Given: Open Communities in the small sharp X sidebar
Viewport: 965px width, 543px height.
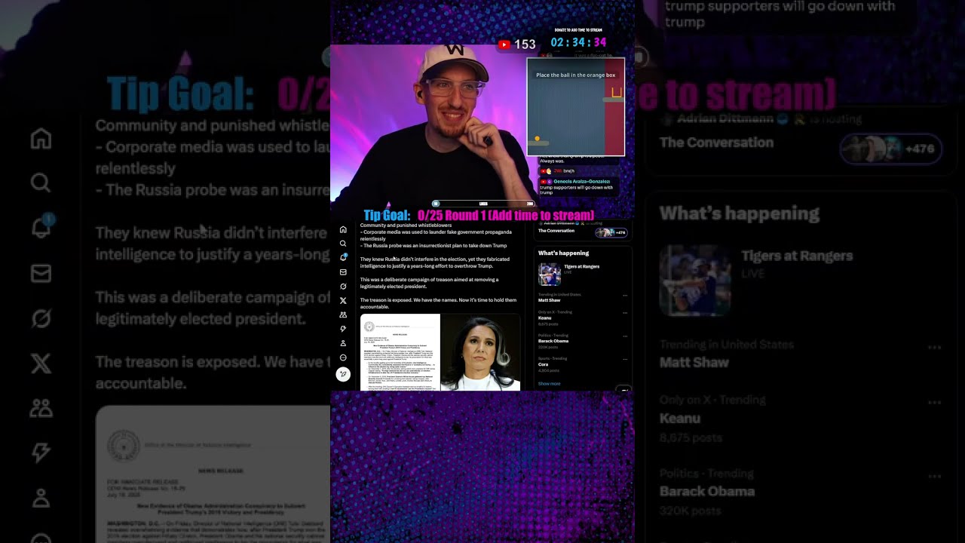Looking at the screenshot, I should (343, 314).
